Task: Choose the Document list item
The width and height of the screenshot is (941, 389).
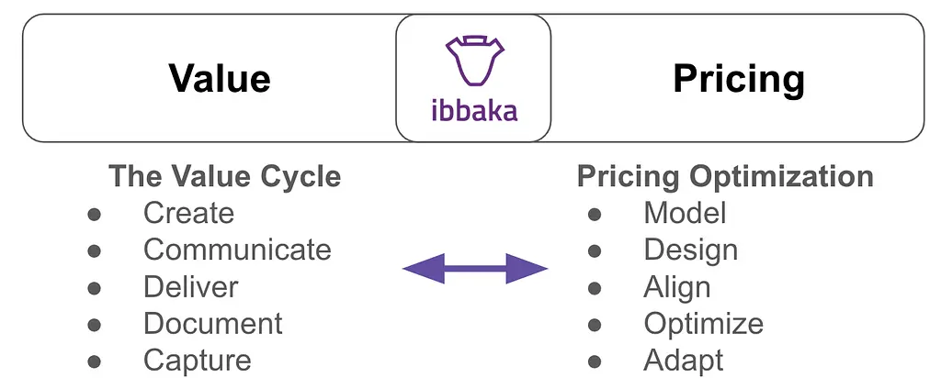Action: coord(212,323)
